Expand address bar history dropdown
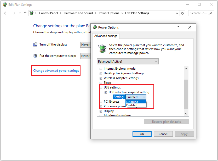Image resolution: width=218 pixels, height=161 pixels. click(x=177, y=13)
